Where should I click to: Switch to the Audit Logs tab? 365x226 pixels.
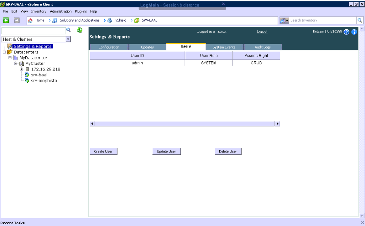click(262, 47)
